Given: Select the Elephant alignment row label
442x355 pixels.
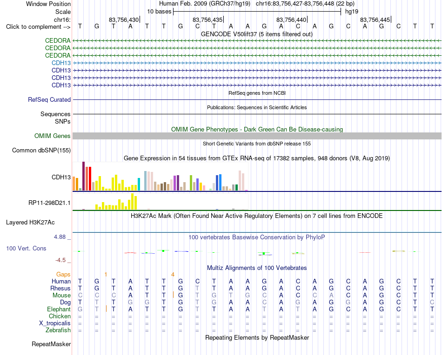Looking at the screenshot, I should (x=59, y=309).
